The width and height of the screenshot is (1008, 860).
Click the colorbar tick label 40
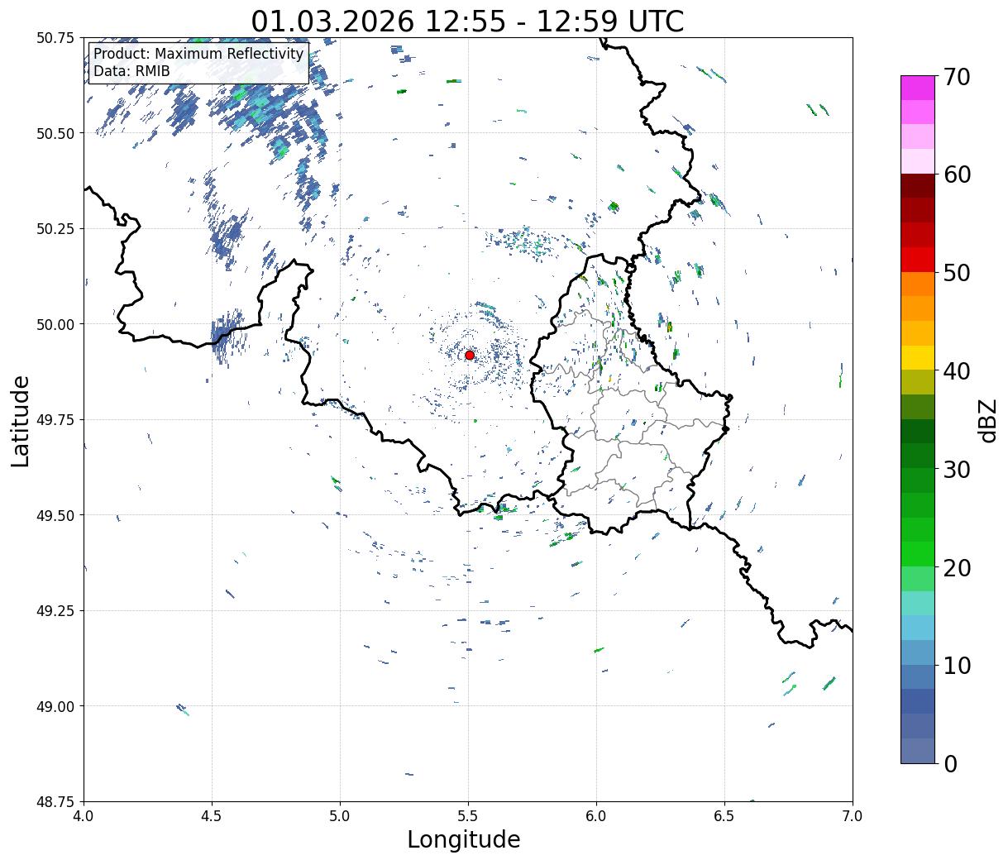(x=956, y=370)
